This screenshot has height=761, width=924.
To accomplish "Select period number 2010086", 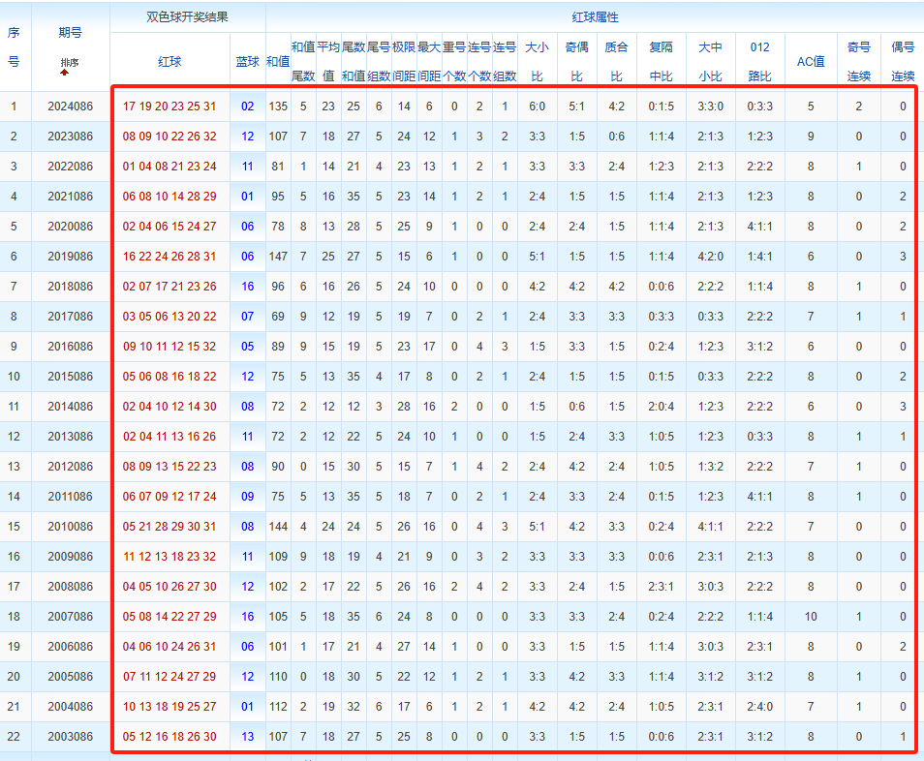I will click(70, 527).
